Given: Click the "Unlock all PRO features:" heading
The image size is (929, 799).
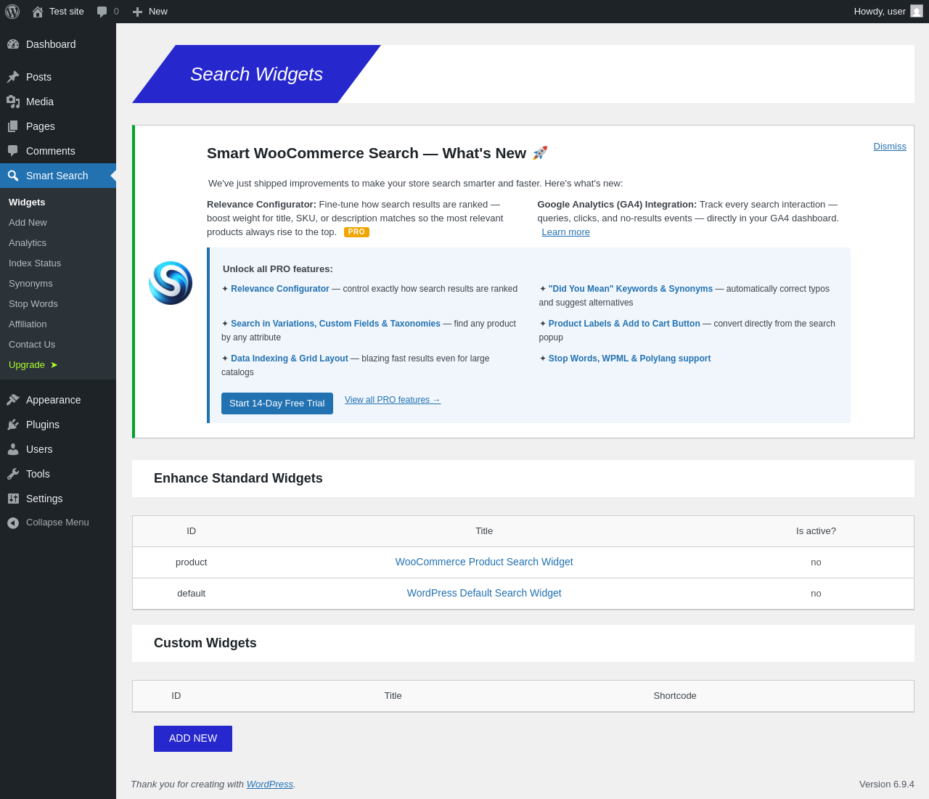Looking at the screenshot, I should (278, 269).
